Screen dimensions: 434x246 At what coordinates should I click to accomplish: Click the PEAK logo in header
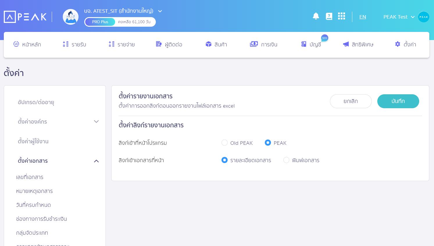pos(25,17)
